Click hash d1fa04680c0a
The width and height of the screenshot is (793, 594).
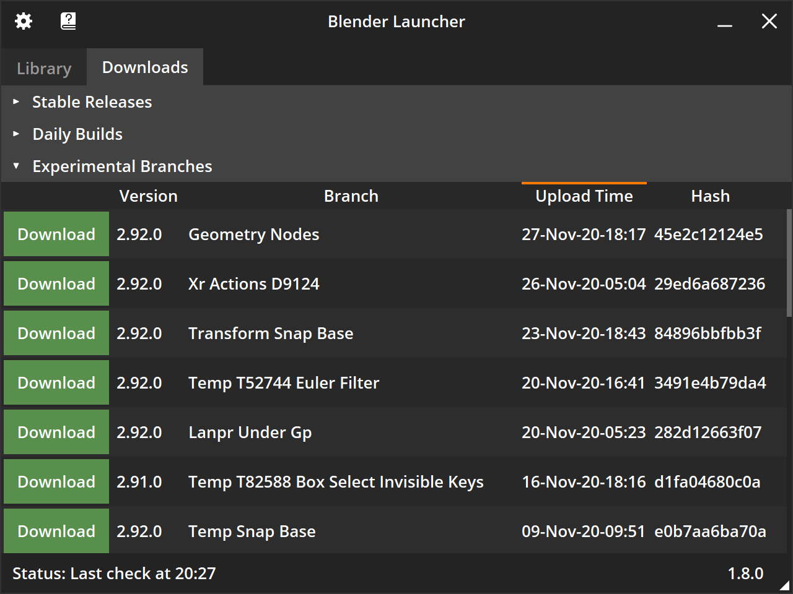click(x=708, y=482)
